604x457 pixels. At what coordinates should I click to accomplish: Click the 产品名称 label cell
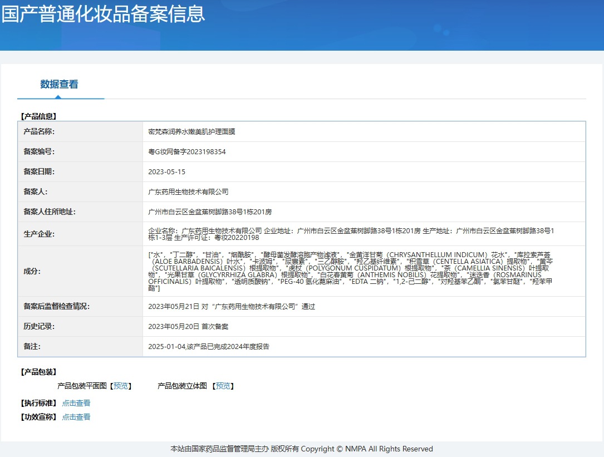click(x=39, y=132)
